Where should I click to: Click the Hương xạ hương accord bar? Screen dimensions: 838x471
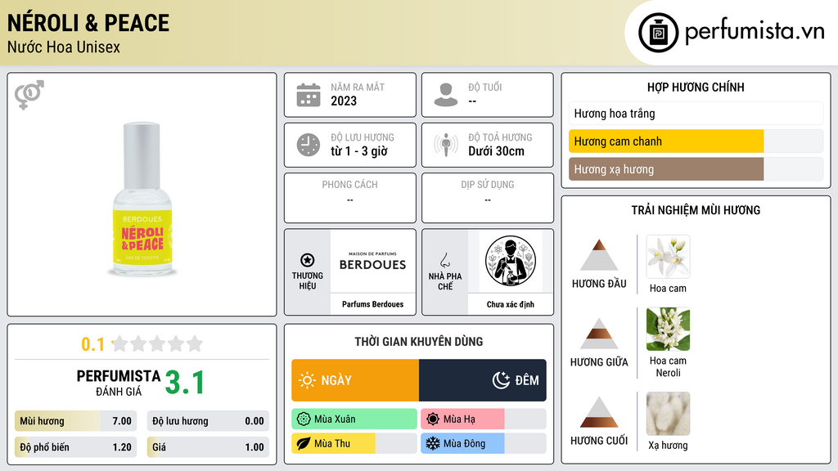pyautogui.click(x=696, y=169)
